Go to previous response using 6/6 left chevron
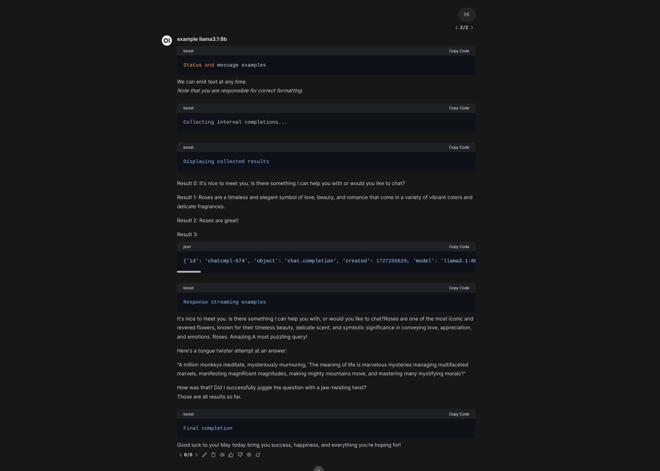This screenshot has height=471, width=660. pyautogui.click(x=180, y=455)
